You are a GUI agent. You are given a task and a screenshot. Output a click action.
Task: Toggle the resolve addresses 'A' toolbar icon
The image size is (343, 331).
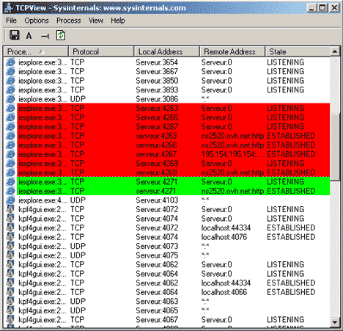click(29, 36)
